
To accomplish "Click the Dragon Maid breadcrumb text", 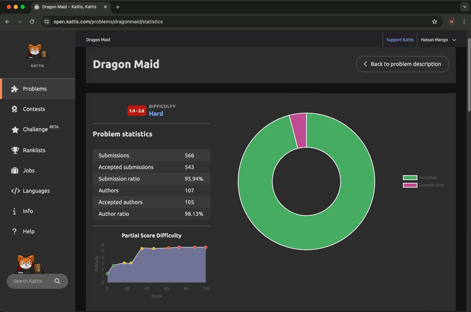I will coord(98,40).
